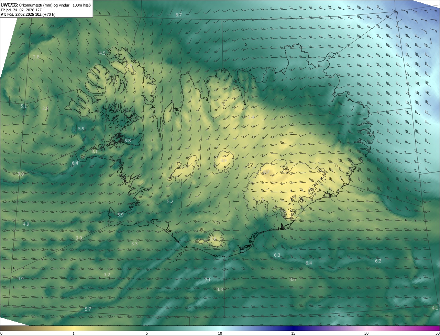
Task: Click the 5.8 value label on the map
Action: coord(128,141)
